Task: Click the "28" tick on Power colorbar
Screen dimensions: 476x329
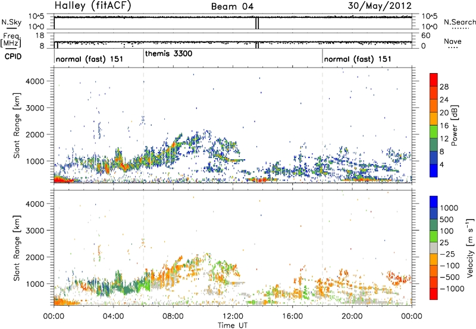Action: (444, 87)
